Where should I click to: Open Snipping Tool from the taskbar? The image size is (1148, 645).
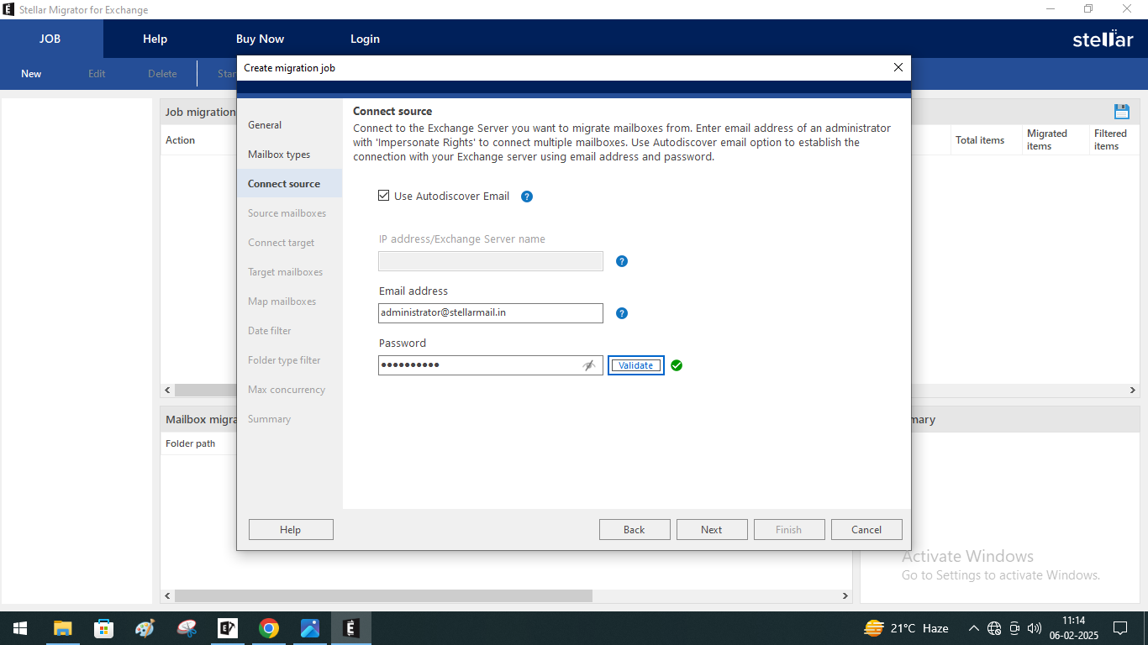pos(187,628)
